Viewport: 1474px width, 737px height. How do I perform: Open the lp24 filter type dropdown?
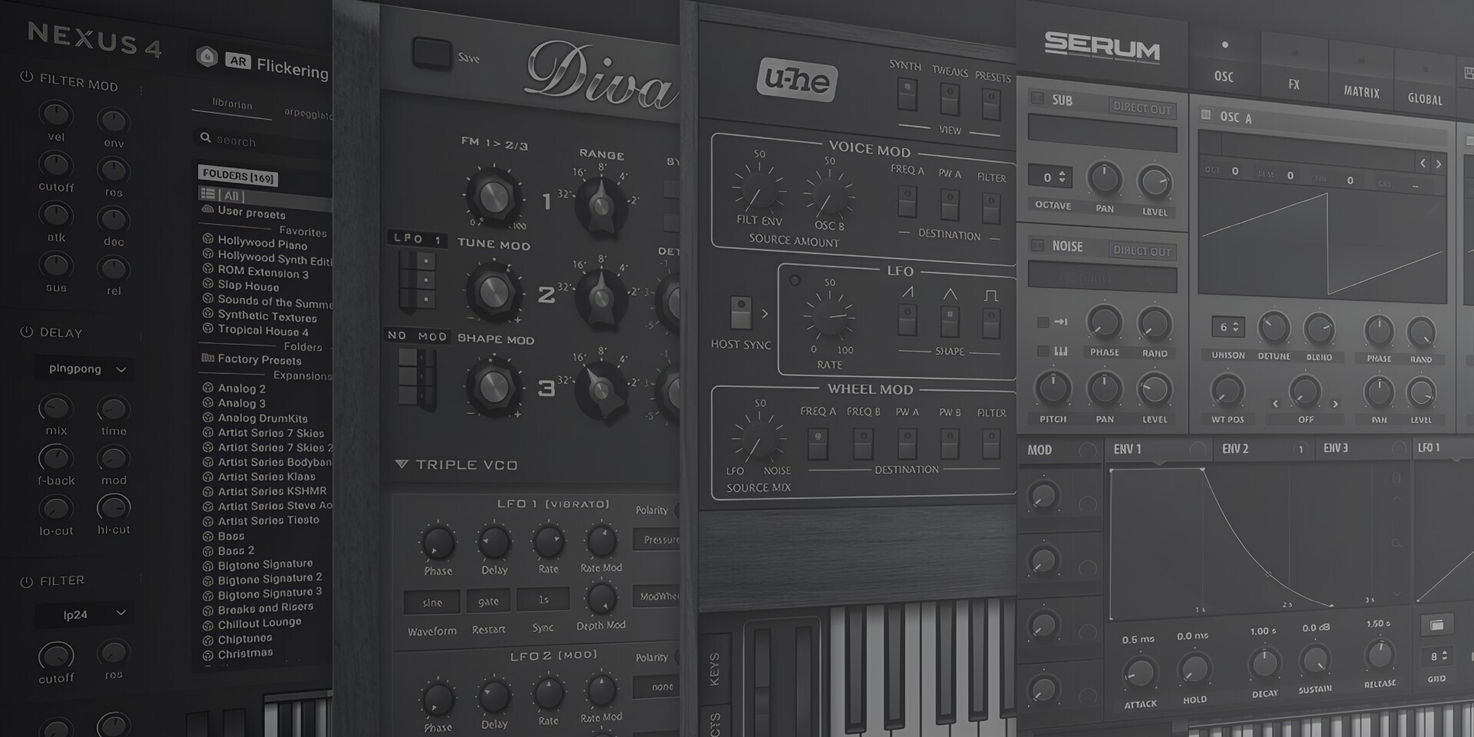coord(84,613)
